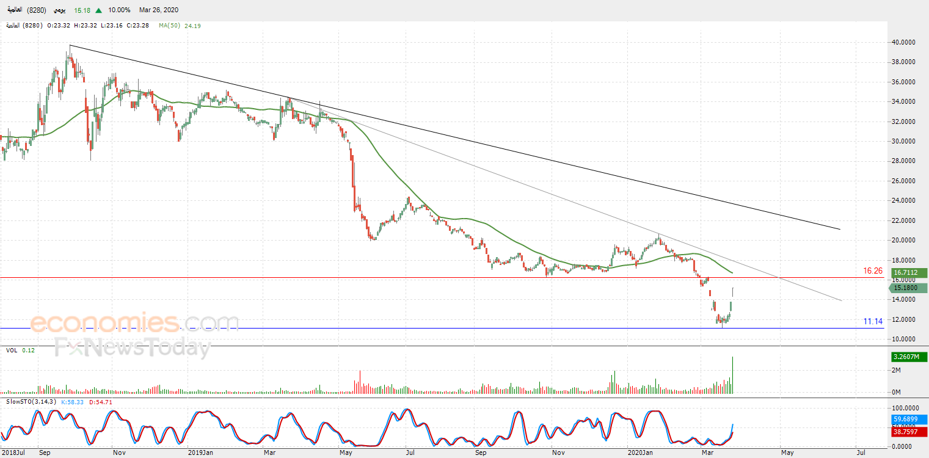This screenshot has width=929, height=458.
Task: Click the blue 11.14 support level label
Action: [873, 321]
